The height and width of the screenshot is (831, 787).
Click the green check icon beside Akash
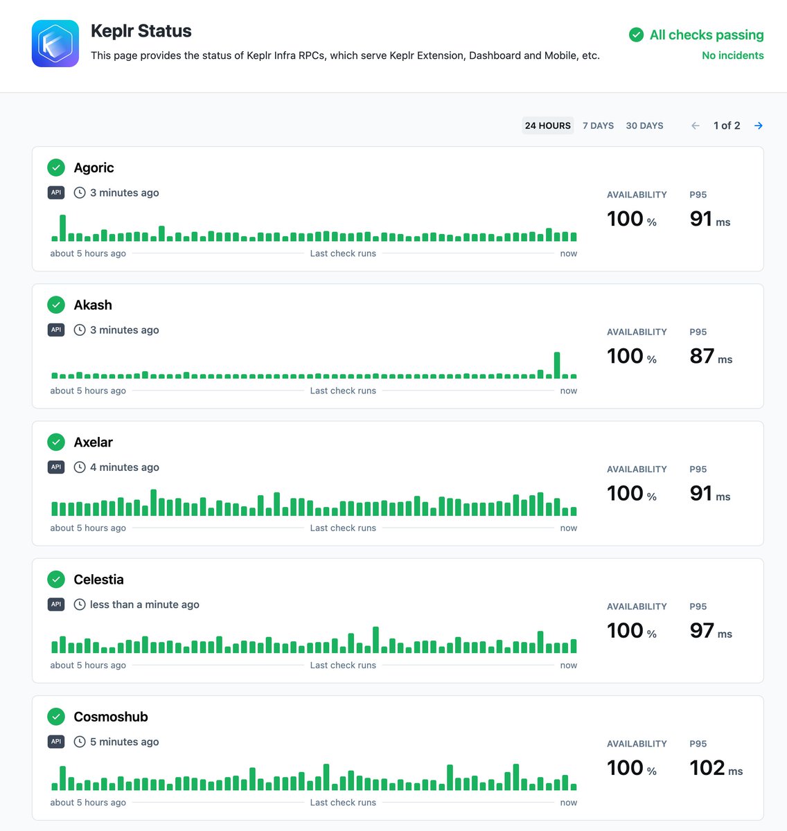pos(56,305)
